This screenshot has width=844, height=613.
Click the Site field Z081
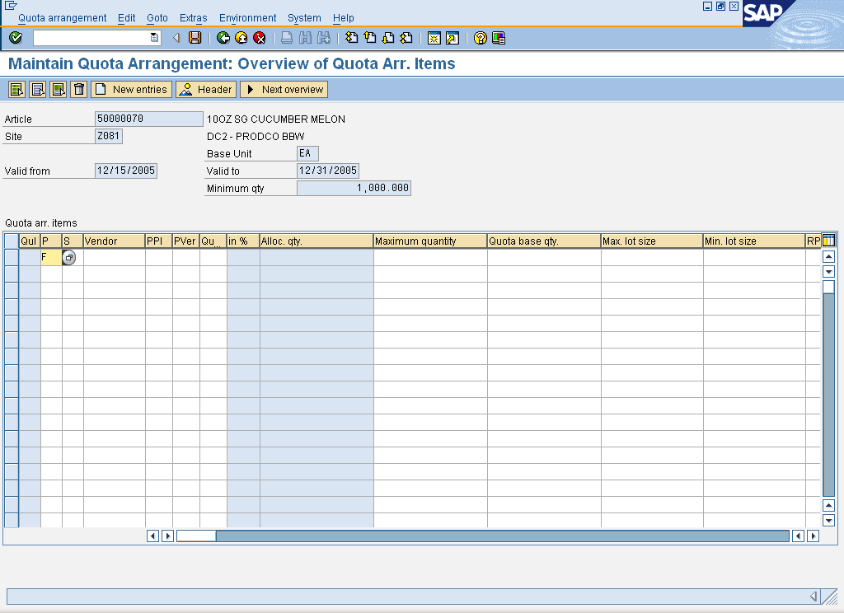click(109, 136)
